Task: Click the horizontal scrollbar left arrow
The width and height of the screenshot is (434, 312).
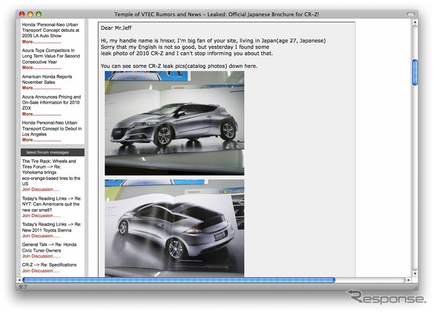Action: (19, 280)
